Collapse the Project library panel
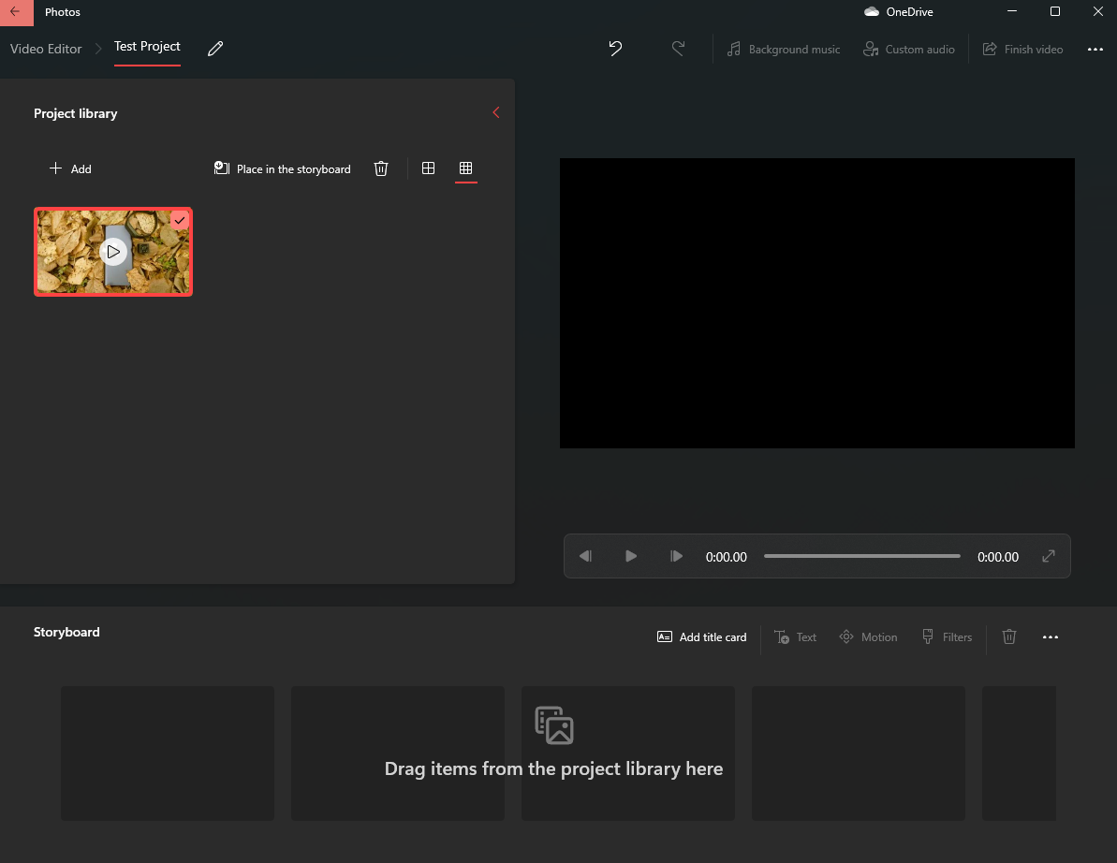 click(x=496, y=112)
